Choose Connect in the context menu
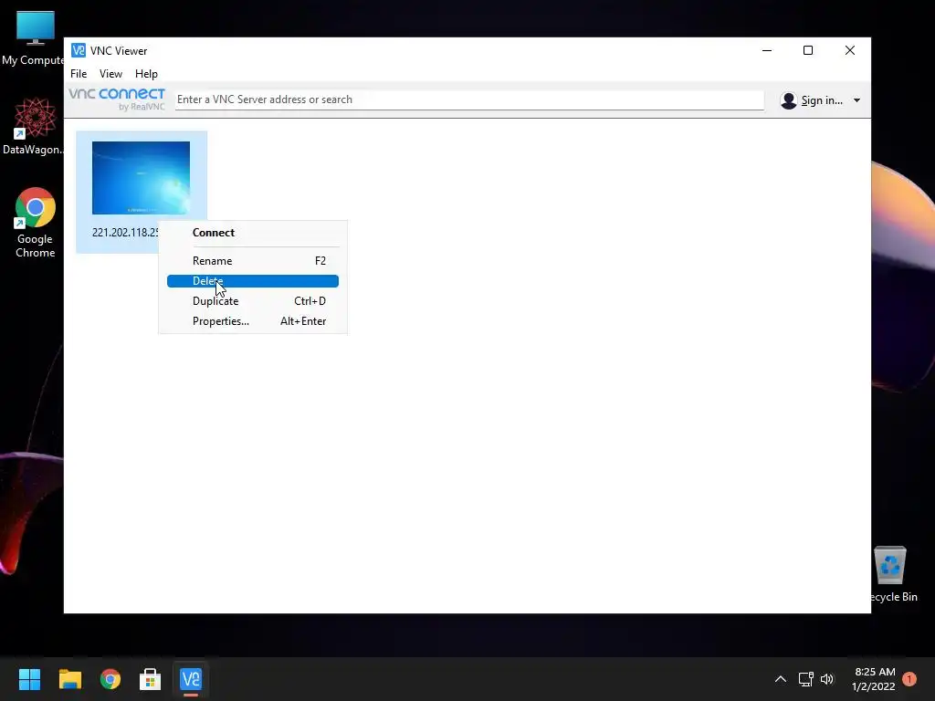The height and width of the screenshot is (701, 935). [253, 233]
